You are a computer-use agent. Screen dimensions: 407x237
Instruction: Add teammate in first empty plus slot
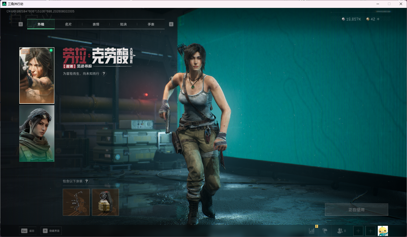click(358, 231)
